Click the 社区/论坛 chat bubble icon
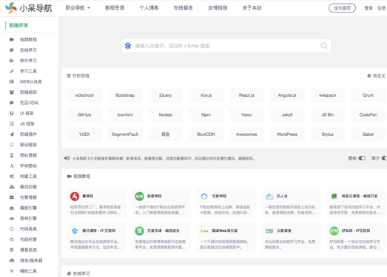Image resolution: width=387 pixels, height=277 pixels. 12,103
